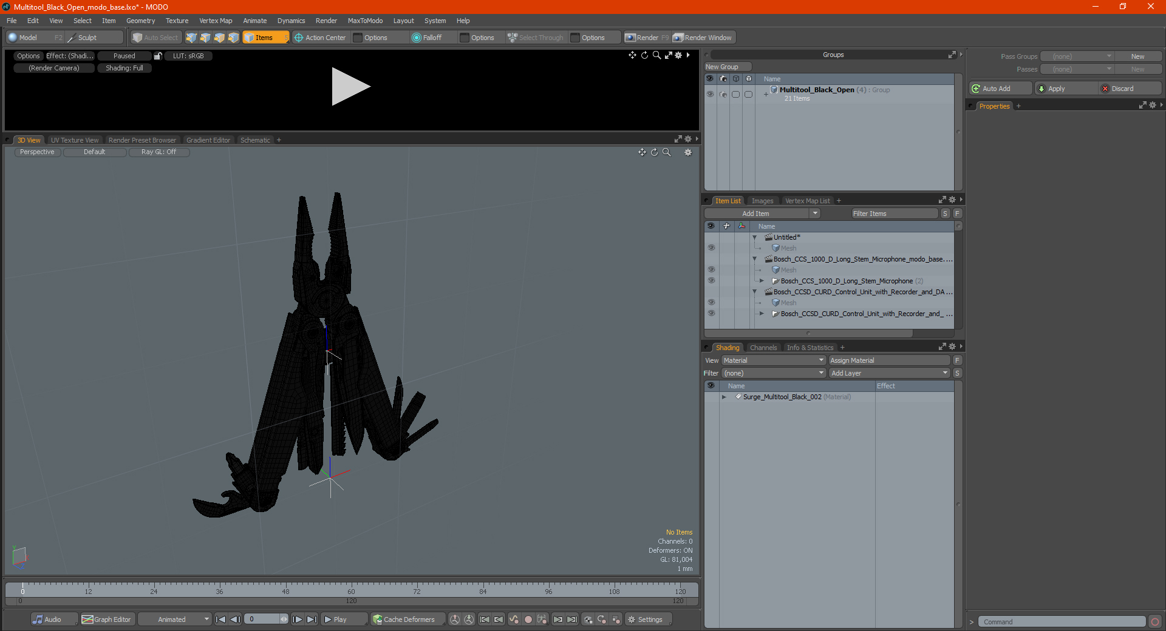
Task: Toggle Options checkbox after Action Center
Action: click(358, 38)
